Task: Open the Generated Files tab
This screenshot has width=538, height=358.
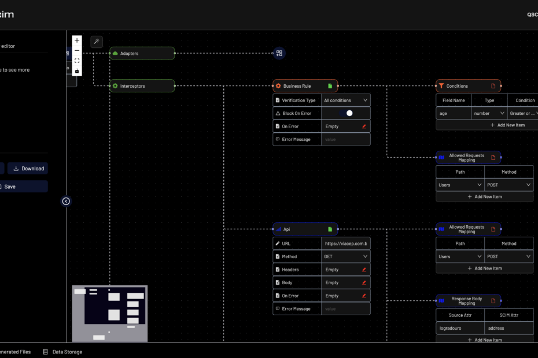Action: click(14, 352)
